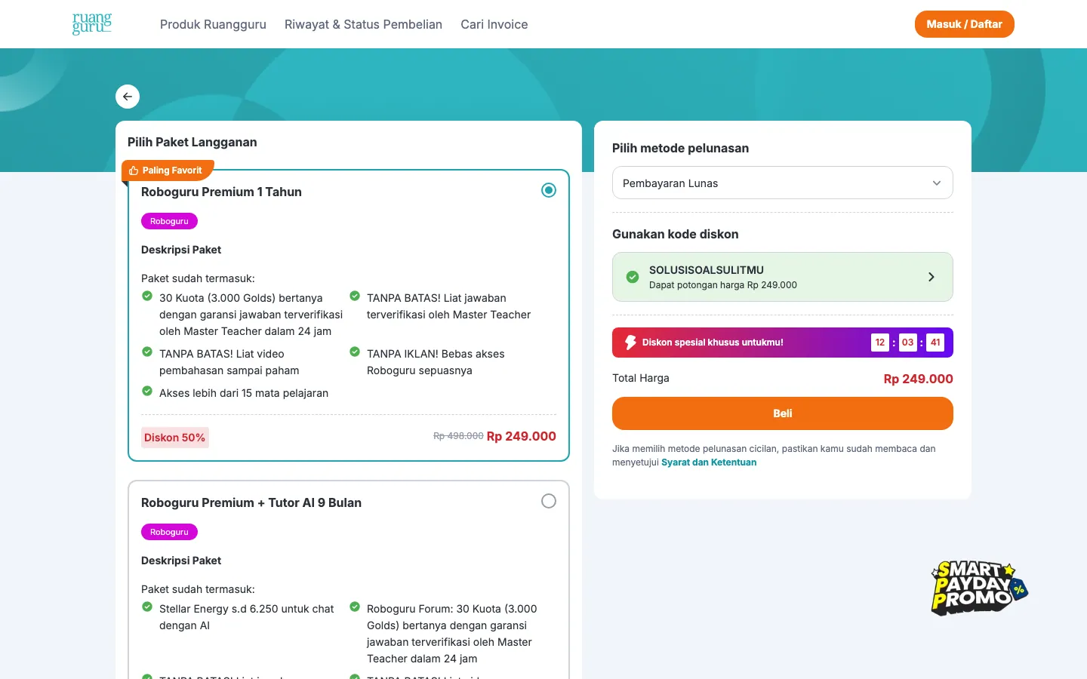Screen dimensions: 1087x679
Task: Select Roboguru Premium 1 Tahun radio button
Action: (549, 190)
